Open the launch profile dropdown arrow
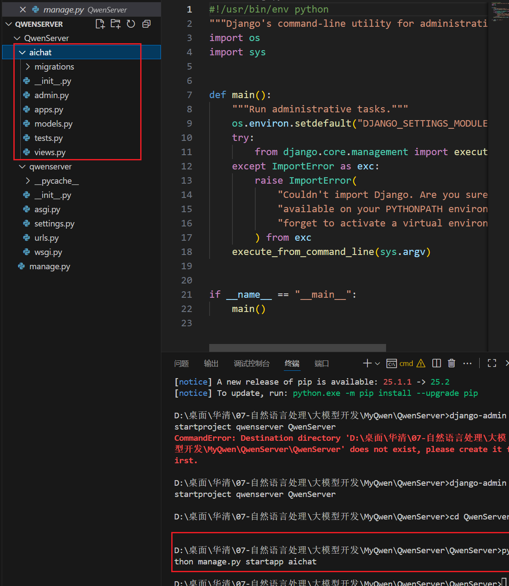509x586 pixels. coord(377,363)
